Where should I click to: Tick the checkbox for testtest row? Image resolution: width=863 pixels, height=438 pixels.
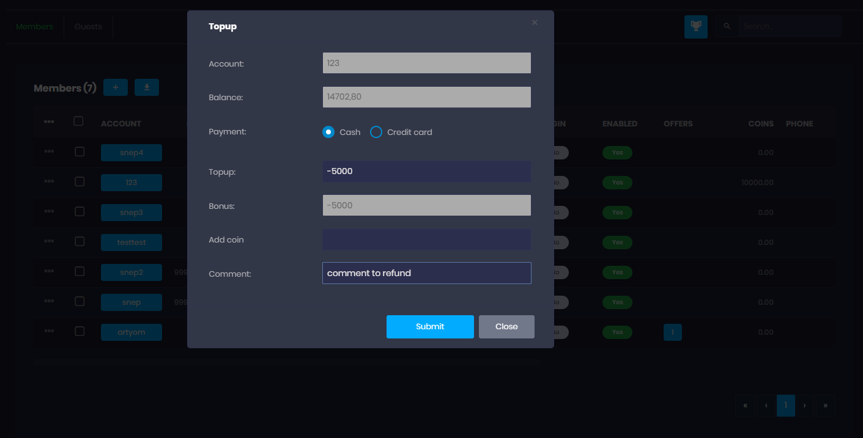[80, 241]
